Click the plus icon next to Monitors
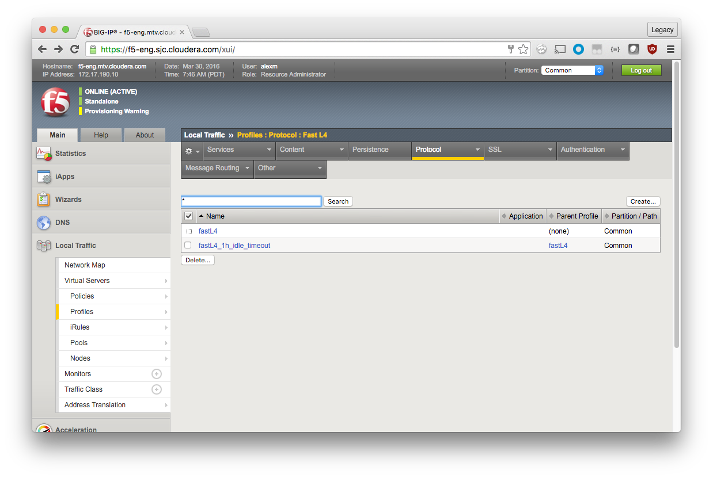This screenshot has width=713, height=478. [x=156, y=374]
